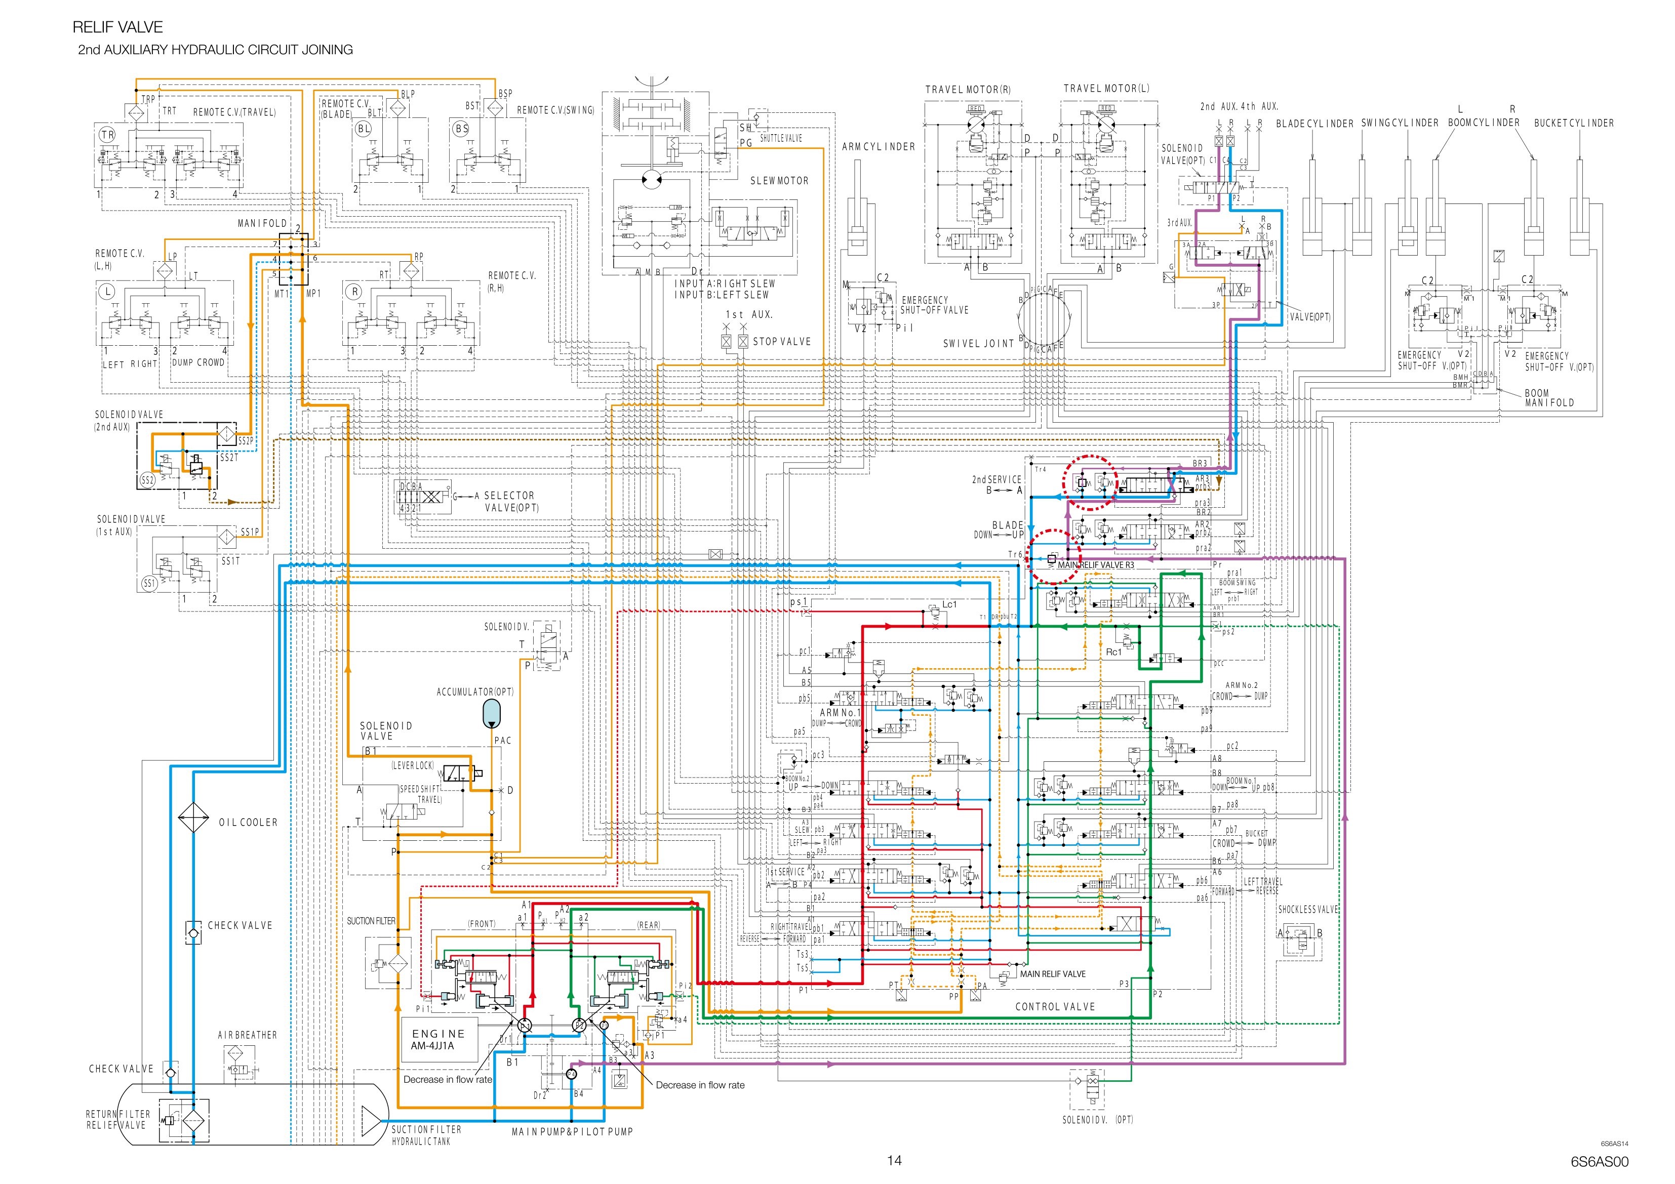Click the 'Rc1' valve label
The height and width of the screenshot is (1184, 1675).
1113,652
